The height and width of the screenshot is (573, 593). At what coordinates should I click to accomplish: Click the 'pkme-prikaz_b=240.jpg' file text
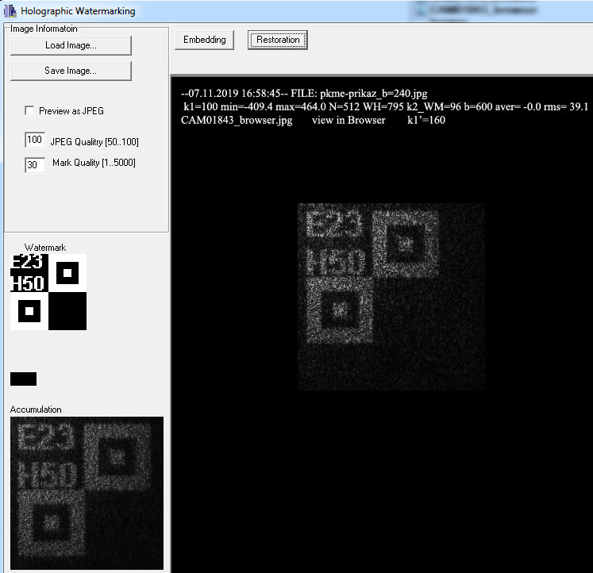click(374, 94)
